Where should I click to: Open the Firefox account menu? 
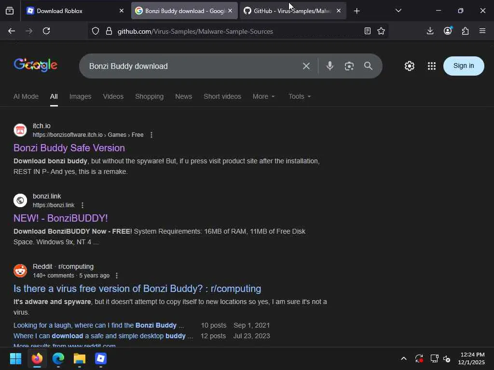click(x=448, y=31)
